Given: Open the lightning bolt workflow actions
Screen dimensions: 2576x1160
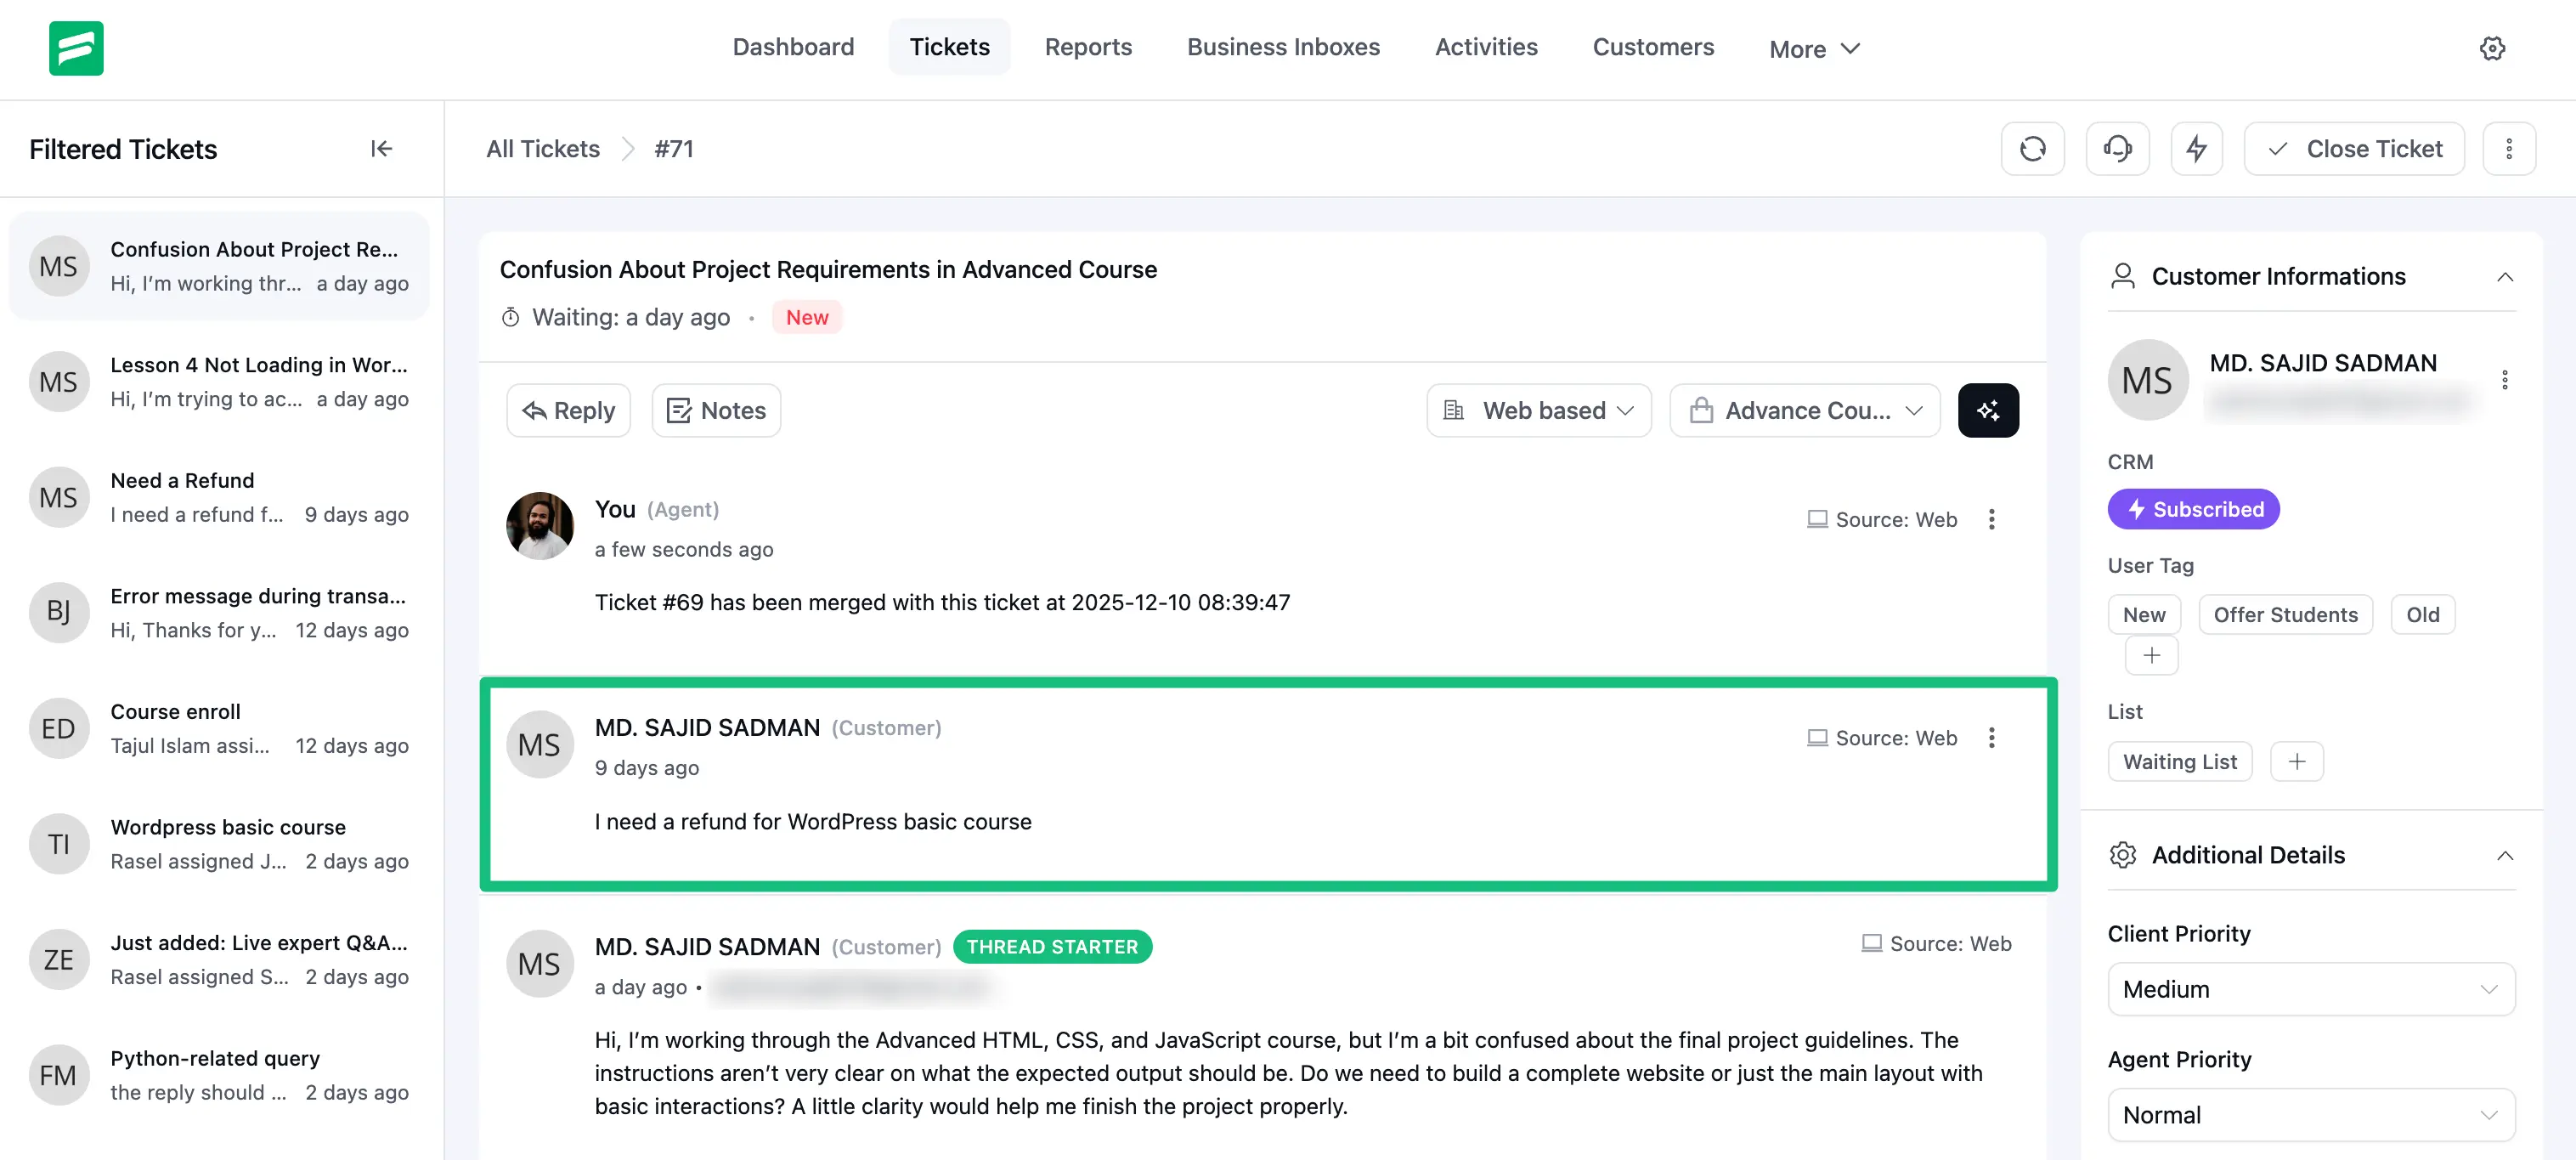Looking at the screenshot, I should 2196,149.
